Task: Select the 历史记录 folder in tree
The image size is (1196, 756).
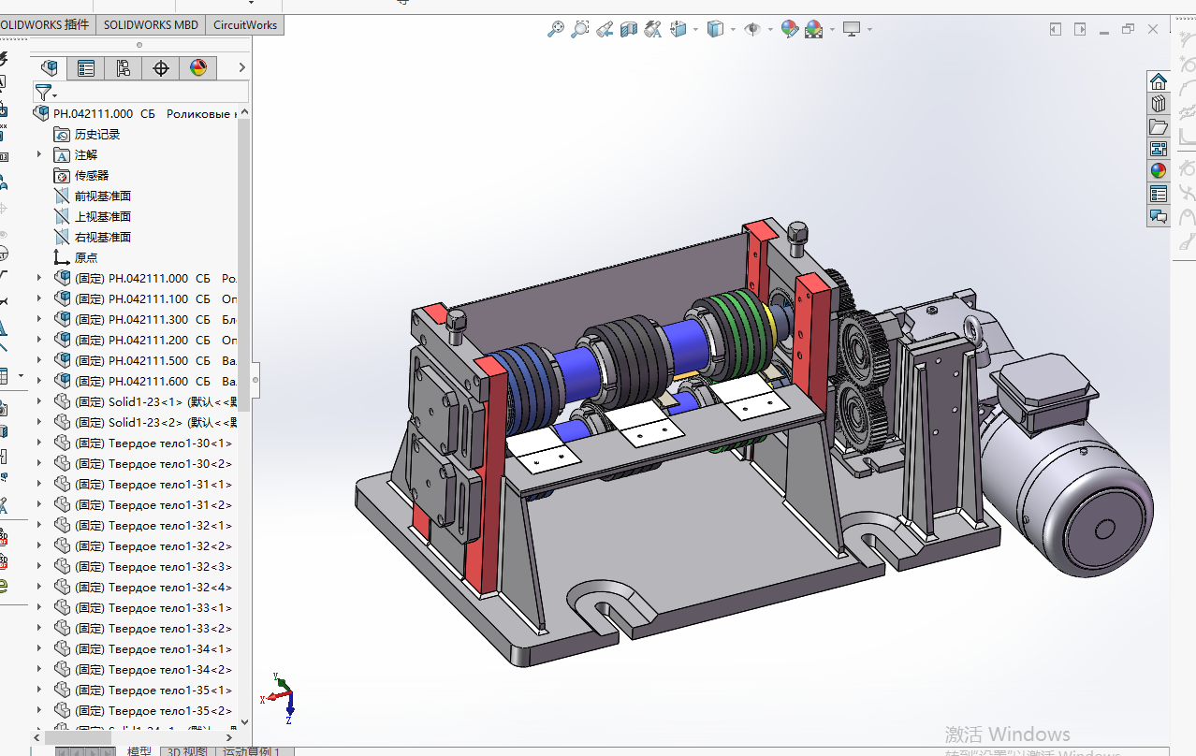Action: point(97,134)
